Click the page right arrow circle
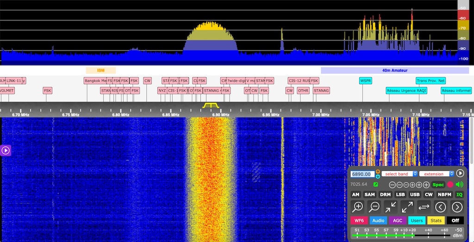This screenshot has height=242, width=474. coord(457,207)
